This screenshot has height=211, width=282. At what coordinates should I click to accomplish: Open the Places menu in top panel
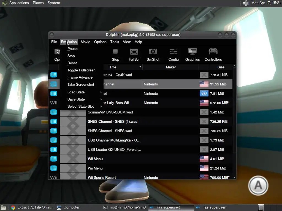pyautogui.click(x=38, y=3)
